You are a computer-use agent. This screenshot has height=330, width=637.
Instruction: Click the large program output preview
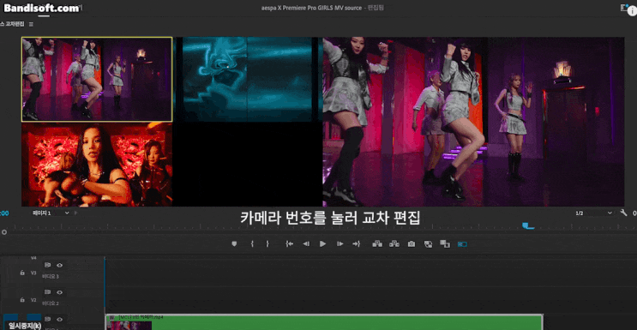pos(473,122)
